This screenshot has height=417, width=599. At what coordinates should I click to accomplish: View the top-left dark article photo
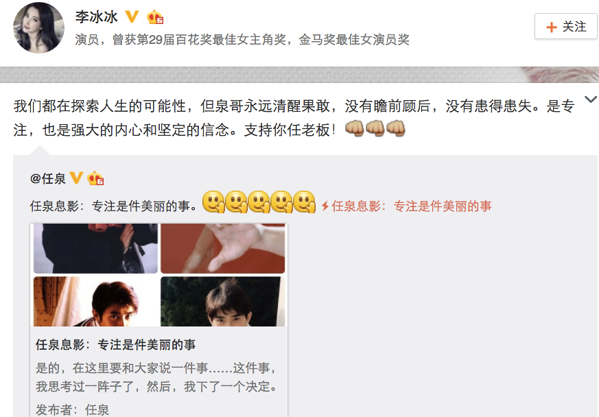[x=95, y=248]
